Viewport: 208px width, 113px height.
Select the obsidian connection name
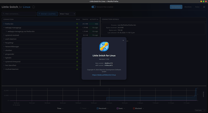[9, 50]
